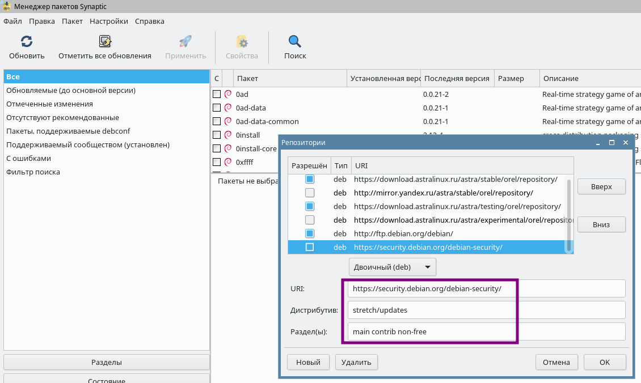Screen dimensions: 641x383
Task: Select the Все filter entry
Action: (x=106, y=76)
